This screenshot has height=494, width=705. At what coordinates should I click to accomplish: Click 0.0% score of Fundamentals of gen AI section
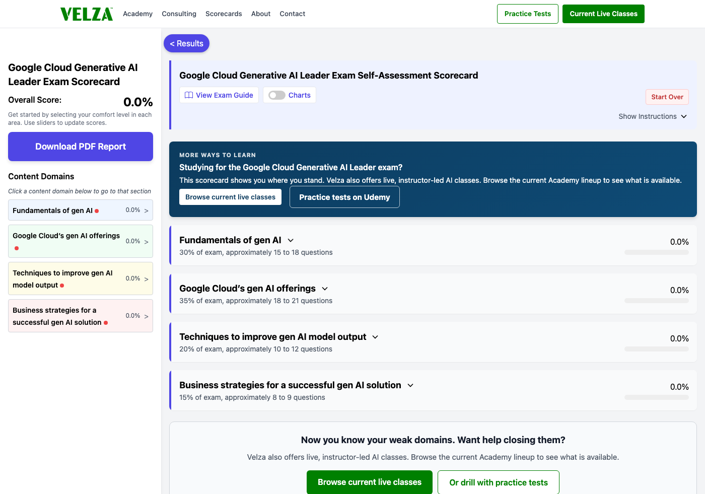pos(679,242)
